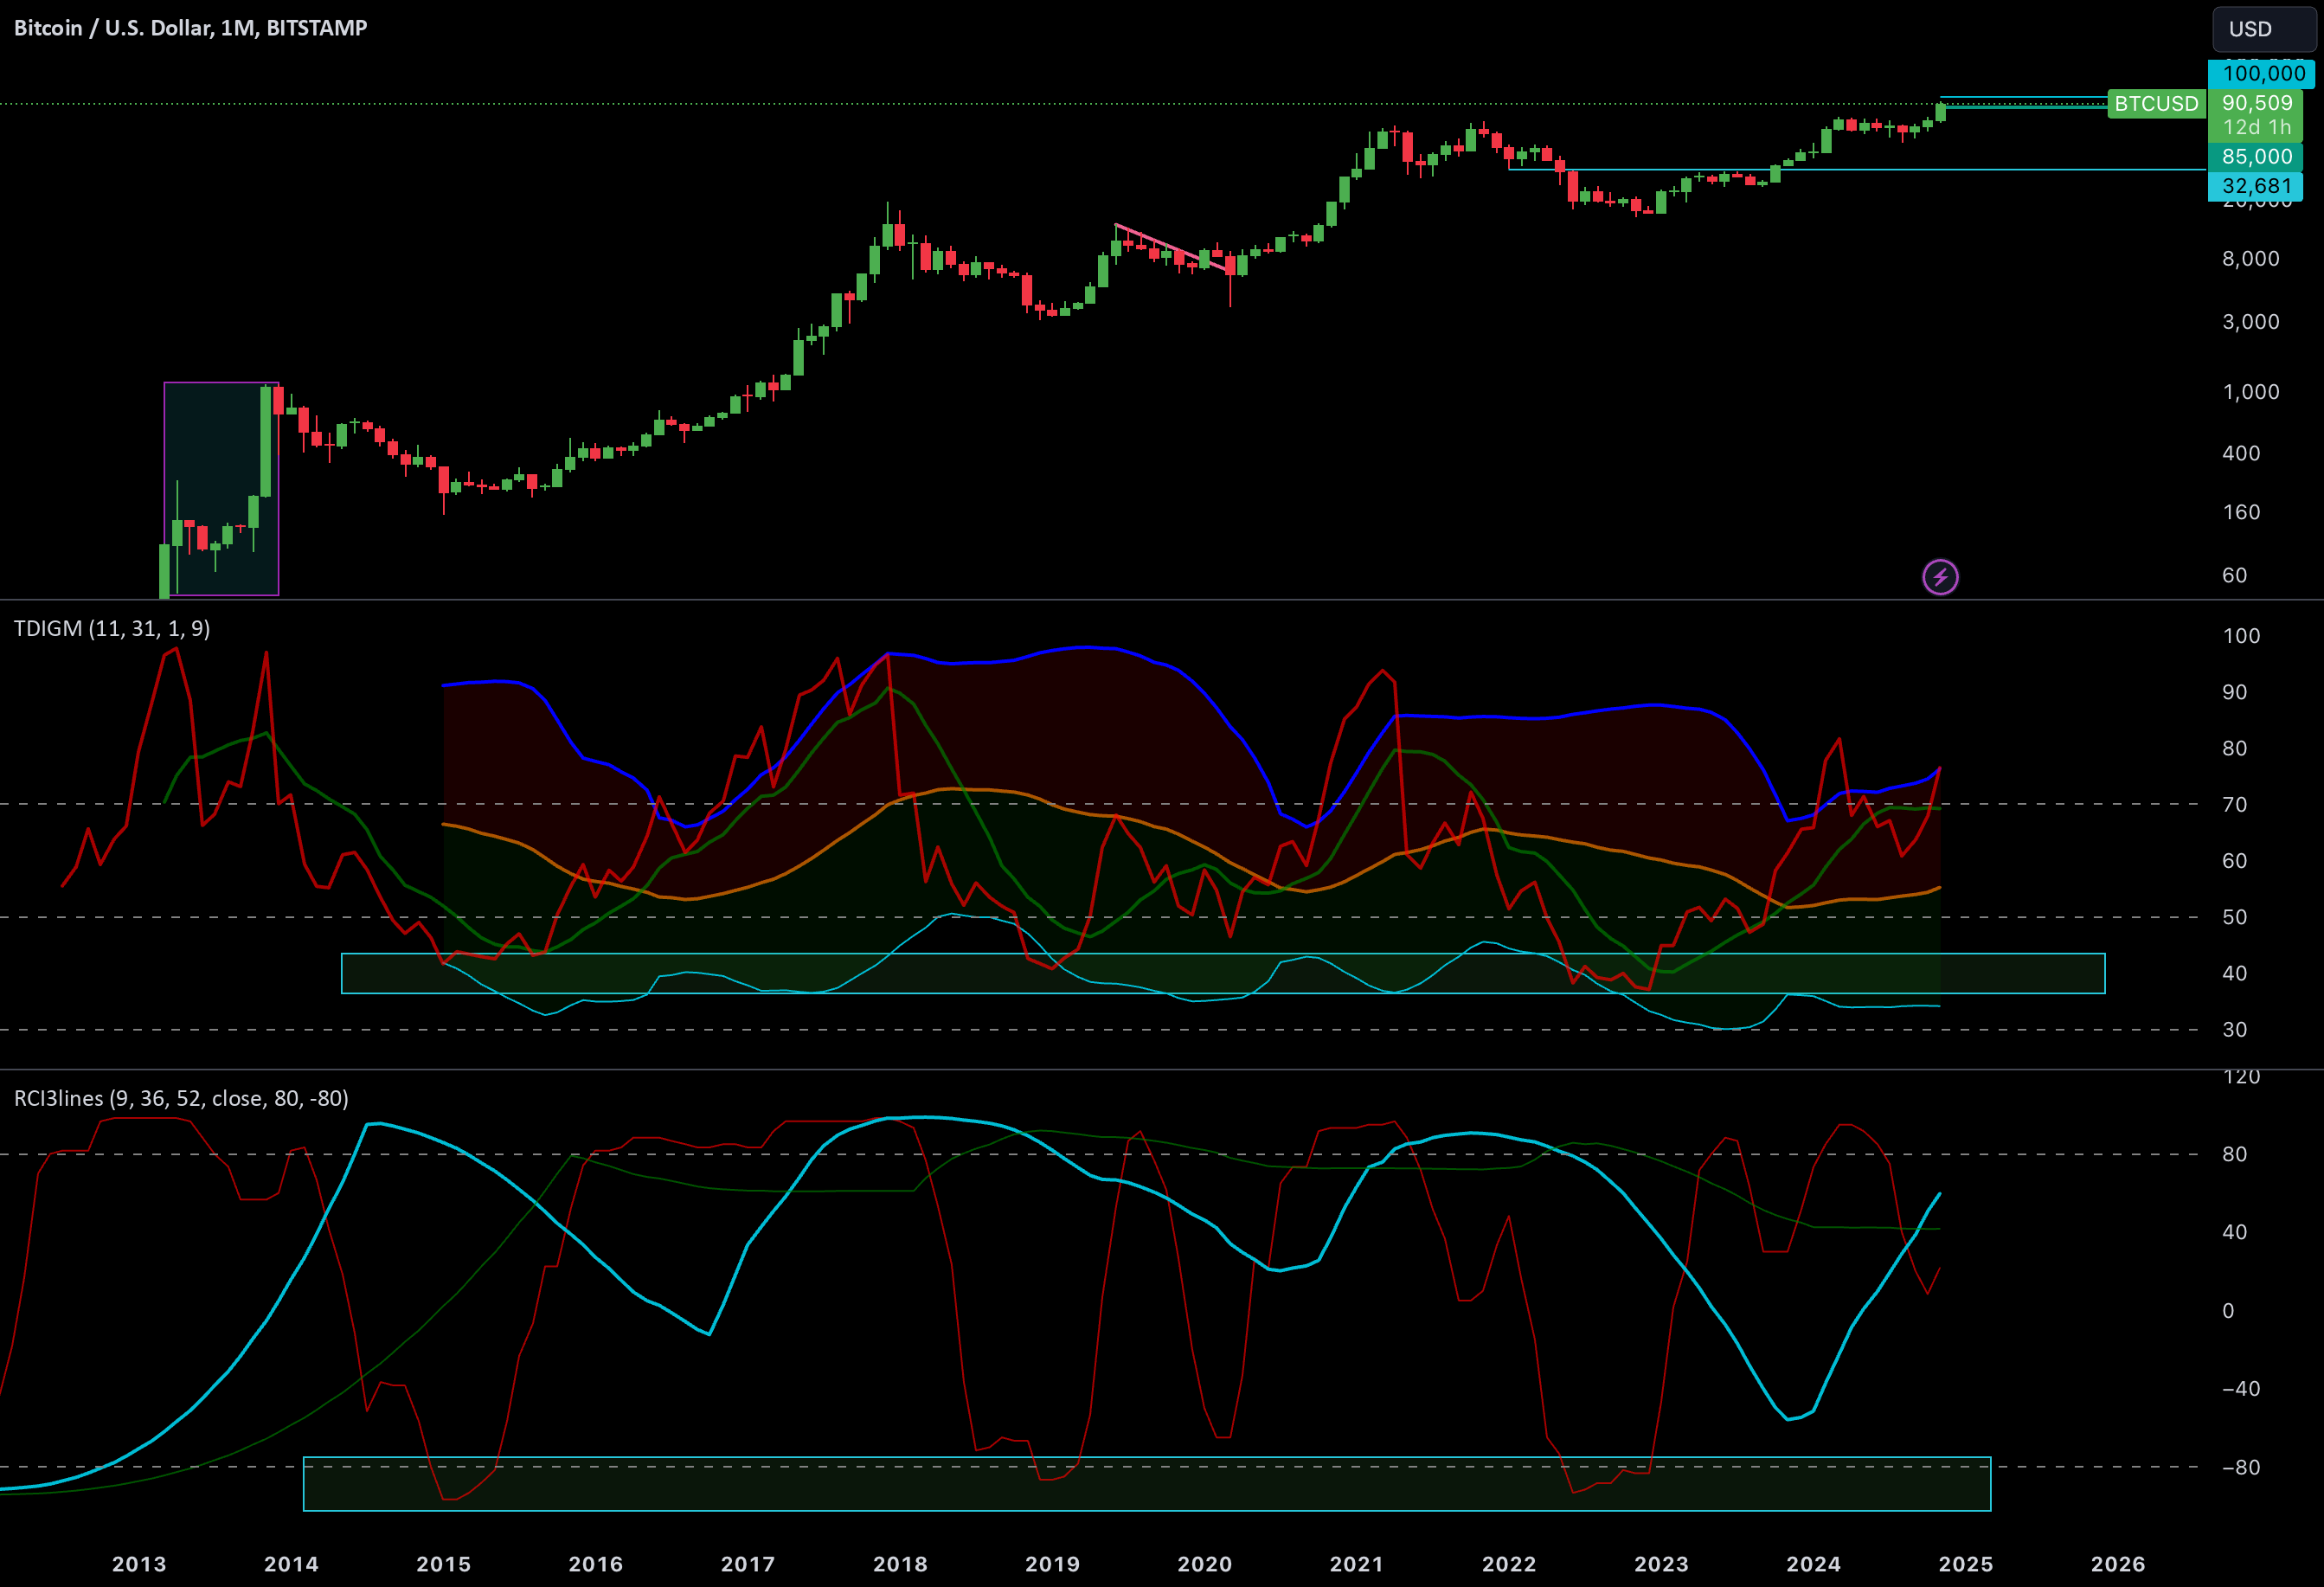Click the 32,681 price label
This screenshot has width=2324, height=1587.
[x=2257, y=186]
